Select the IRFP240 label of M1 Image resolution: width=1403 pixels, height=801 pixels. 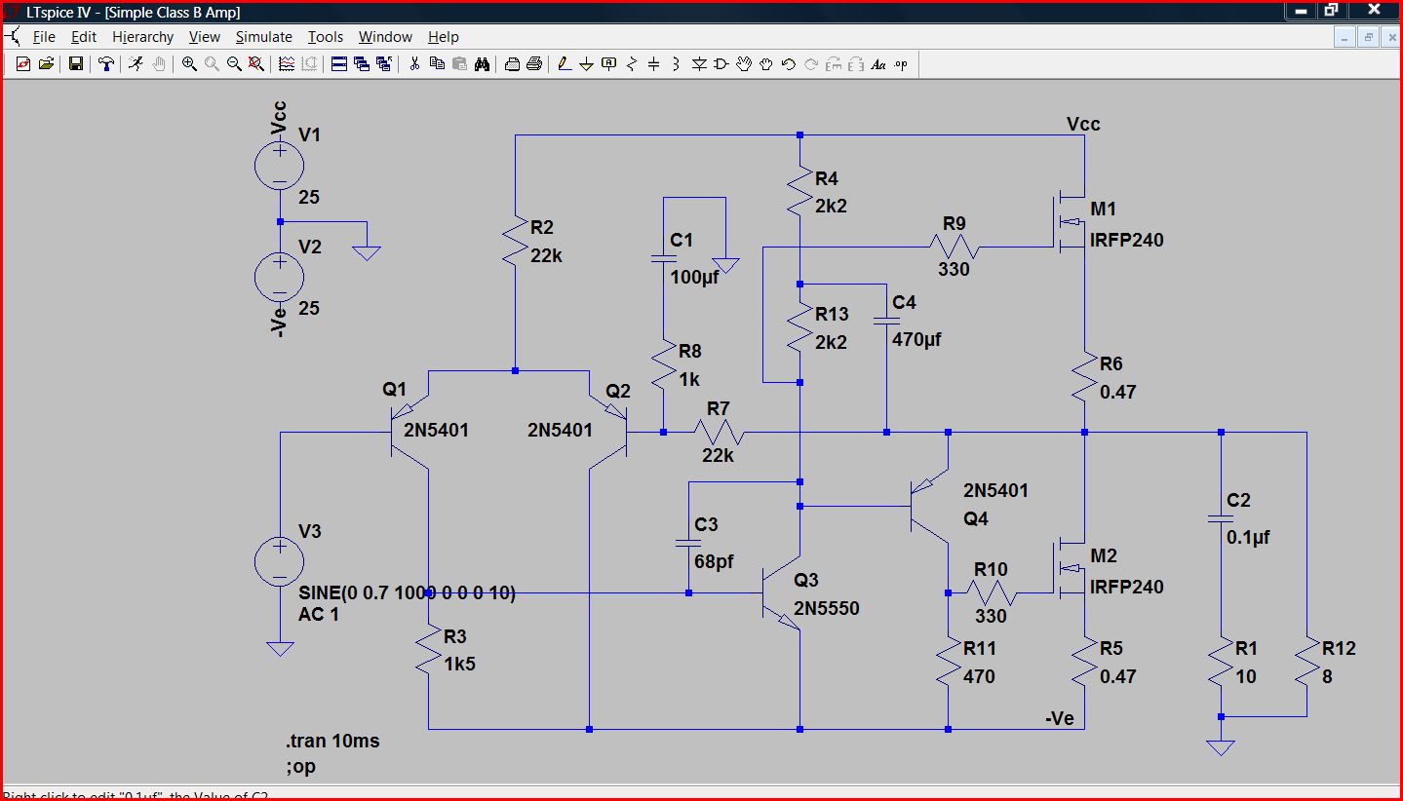[1127, 240]
